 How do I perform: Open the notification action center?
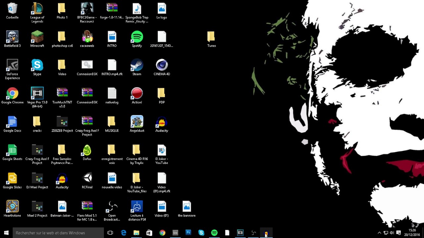click(x=398, y=233)
